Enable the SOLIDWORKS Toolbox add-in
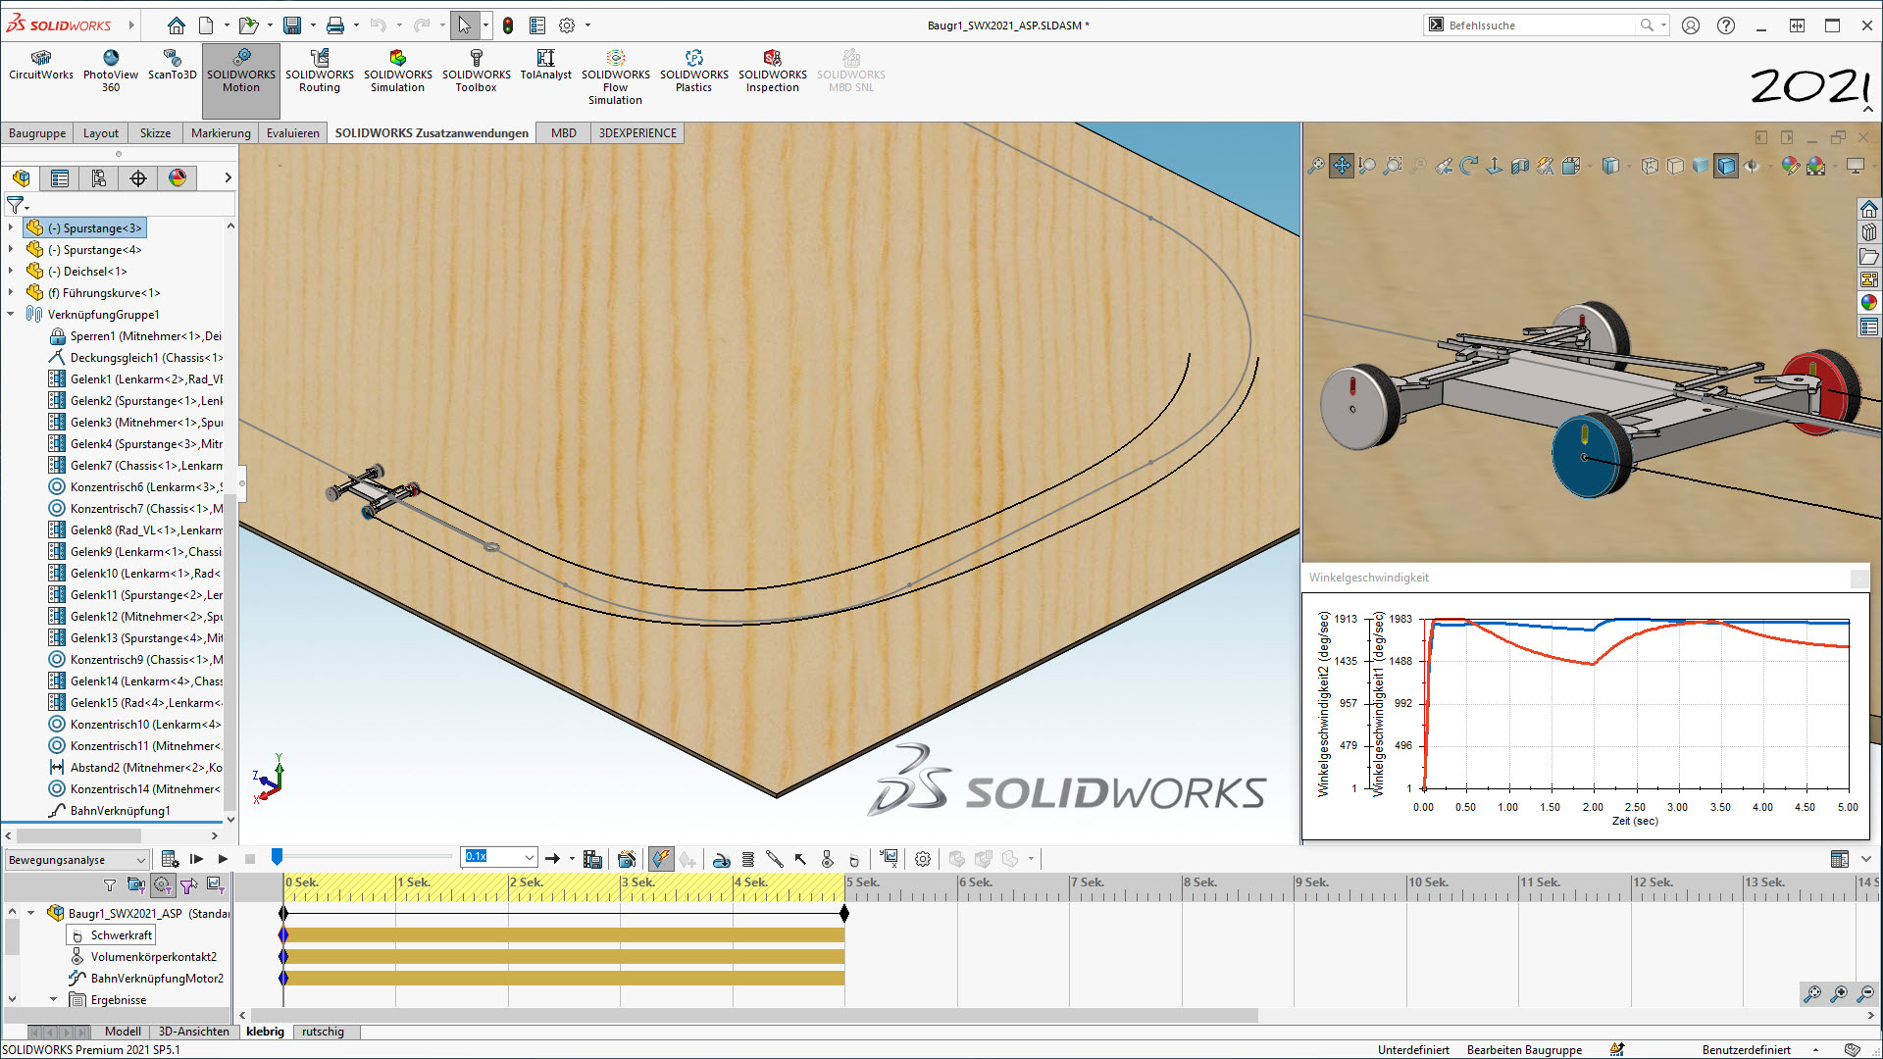This screenshot has width=1883, height=1059. pos(477,71)
